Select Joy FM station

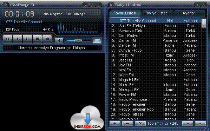(x=155, y=65)
